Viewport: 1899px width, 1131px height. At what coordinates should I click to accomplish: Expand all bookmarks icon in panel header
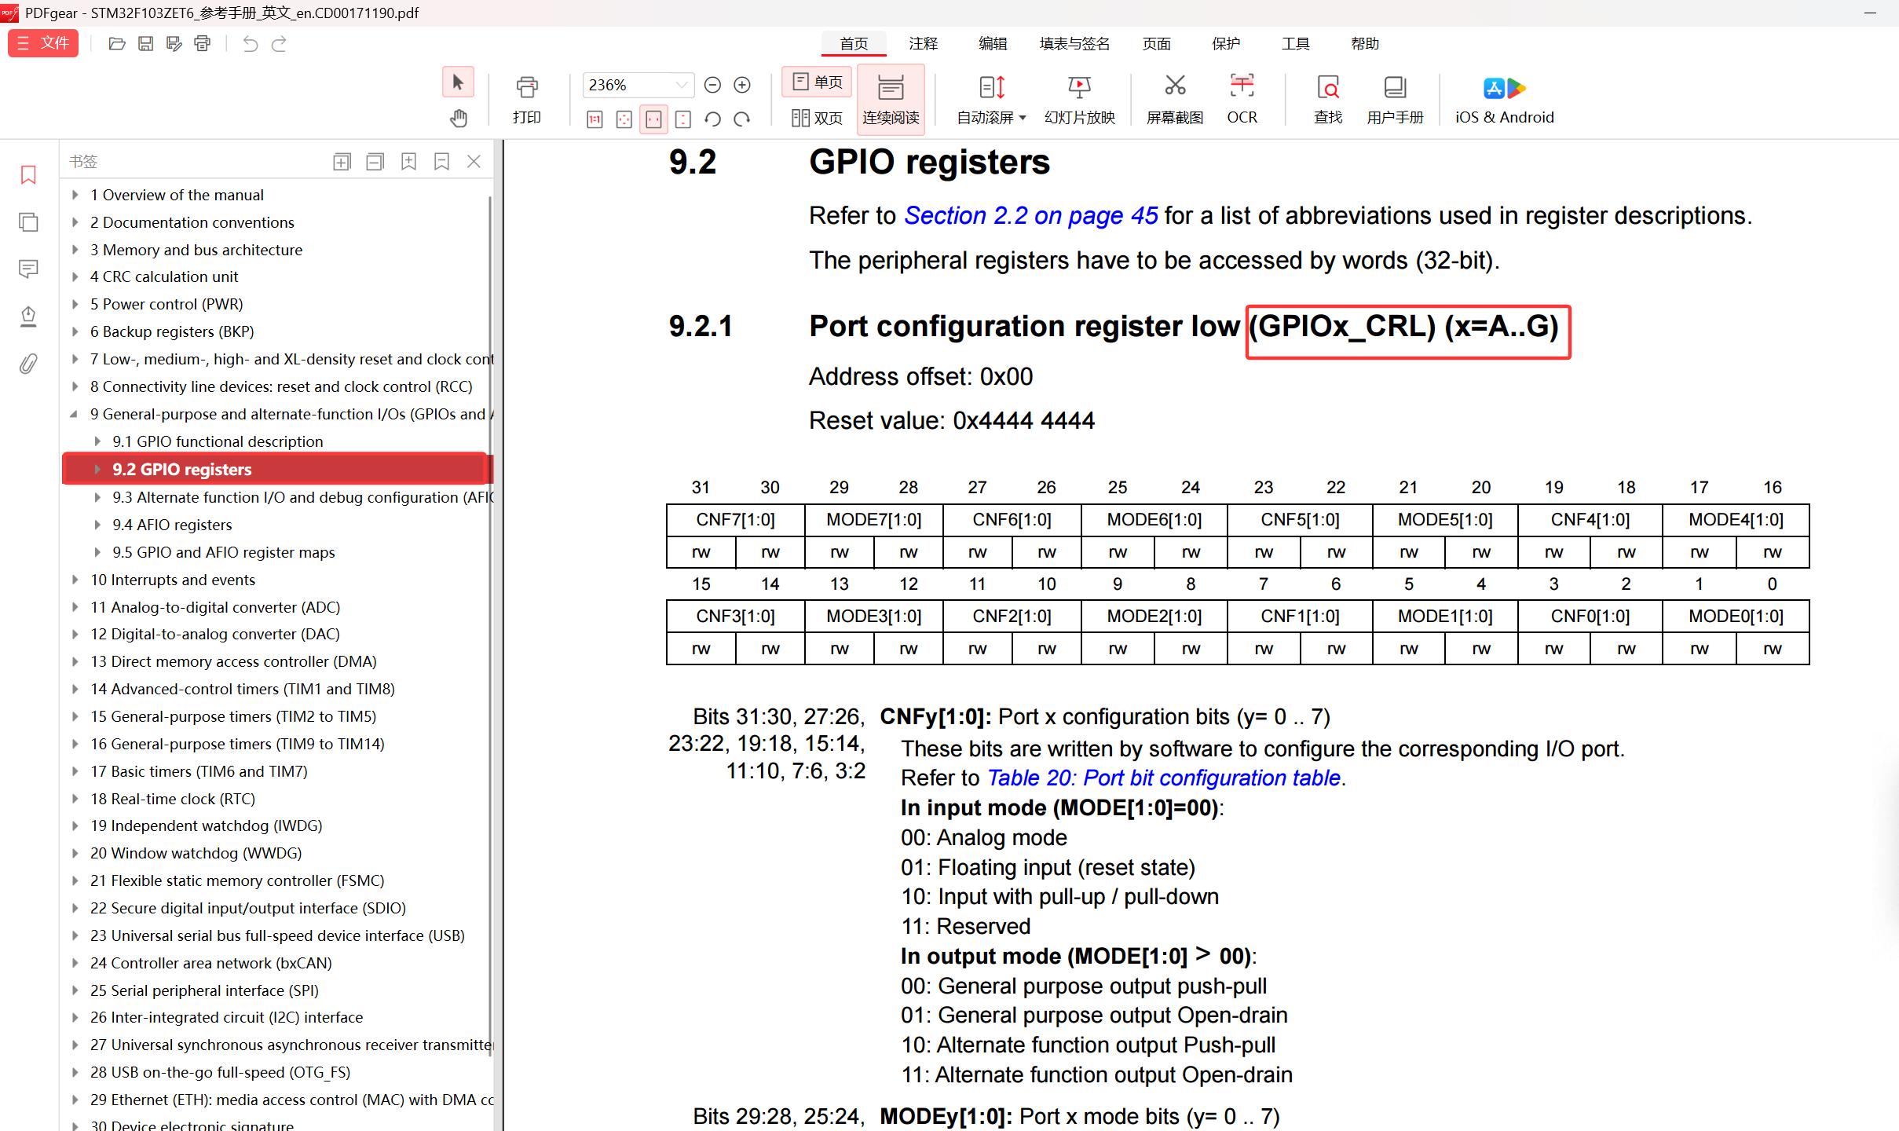tap(342, 162)
